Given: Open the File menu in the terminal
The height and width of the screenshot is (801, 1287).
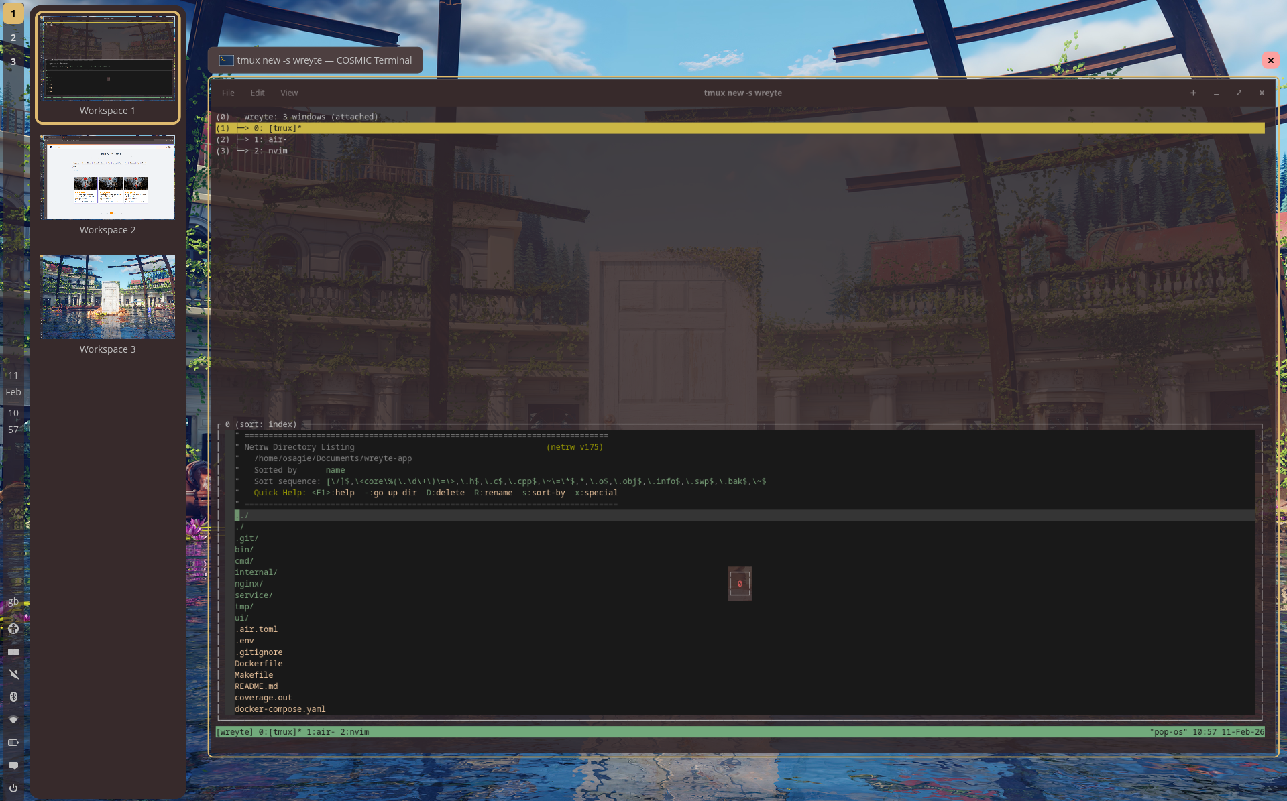Looking at the screenshot, I should 228,93.
